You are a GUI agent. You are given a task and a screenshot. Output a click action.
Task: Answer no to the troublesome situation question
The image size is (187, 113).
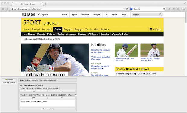click(x=62, y=98)
